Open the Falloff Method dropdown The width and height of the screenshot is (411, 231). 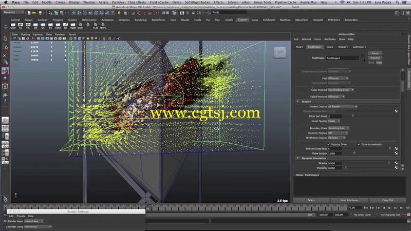click(337, 97)
